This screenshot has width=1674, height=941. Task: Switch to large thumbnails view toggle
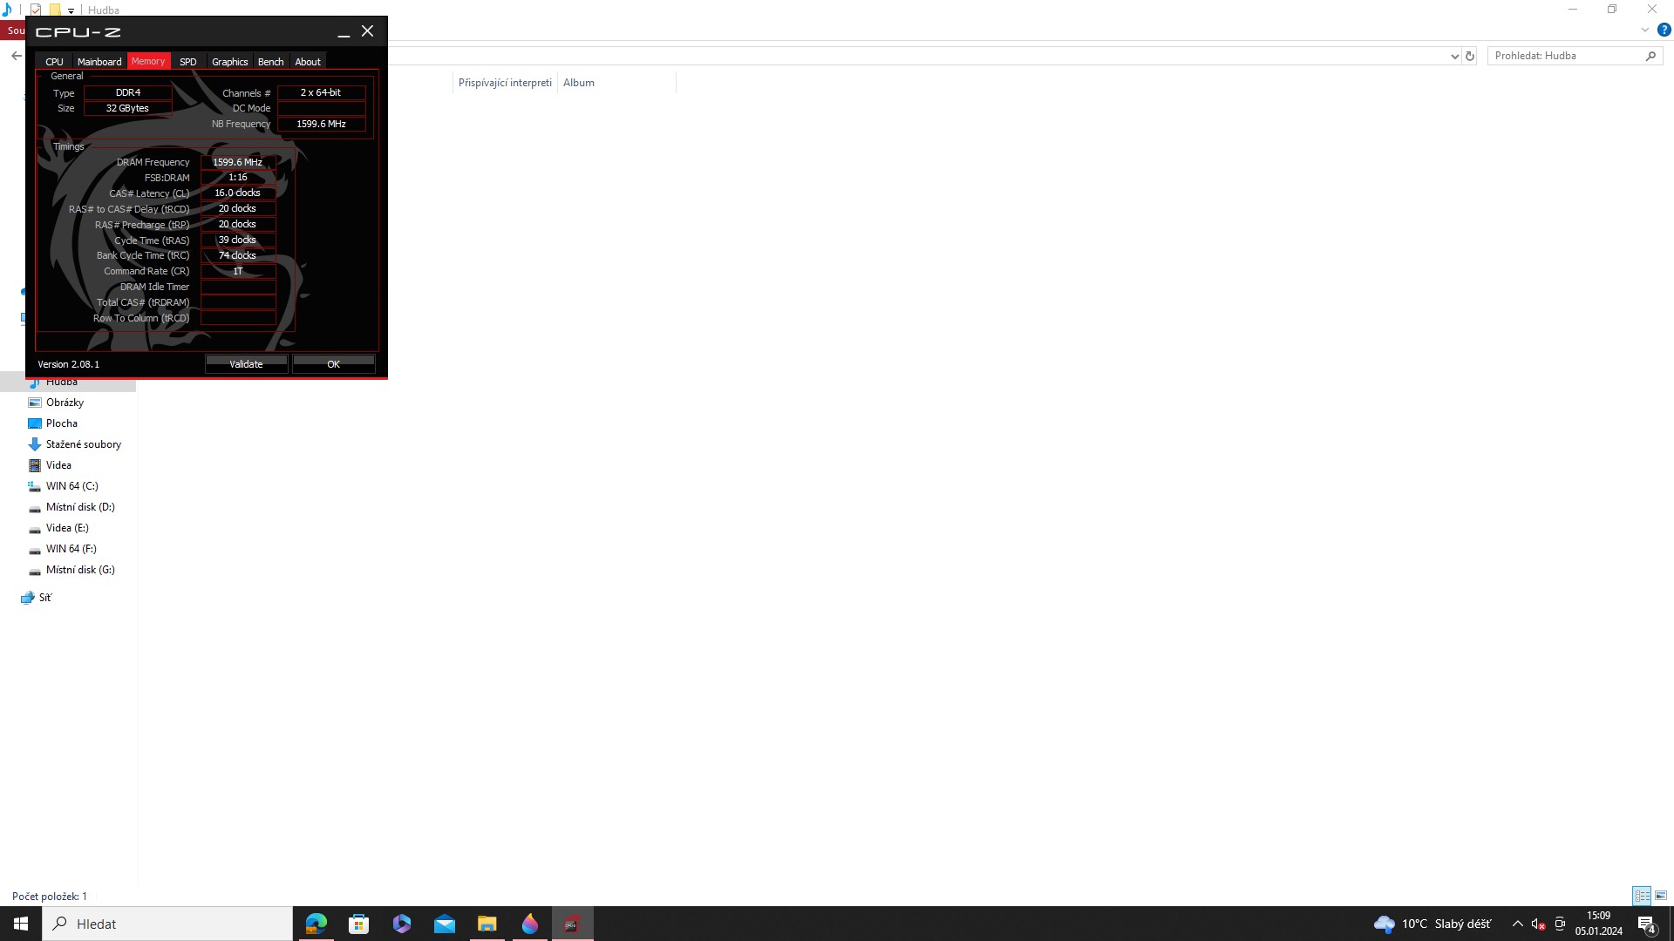[x=1661, y=896]
